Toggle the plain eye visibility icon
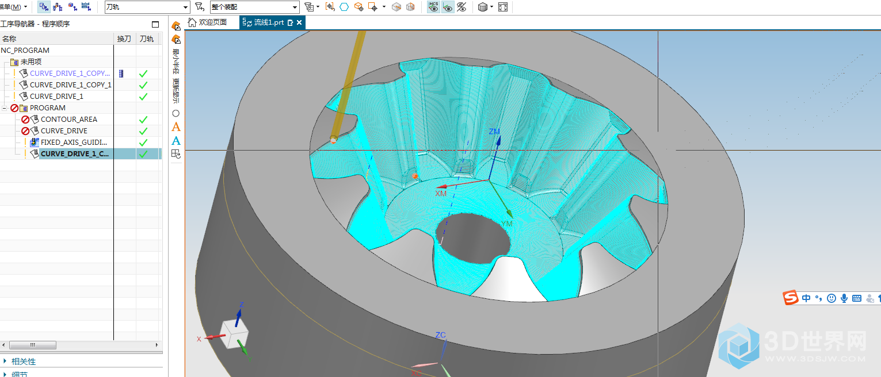Viewport: 881px width, 377px height. (448, 7)
